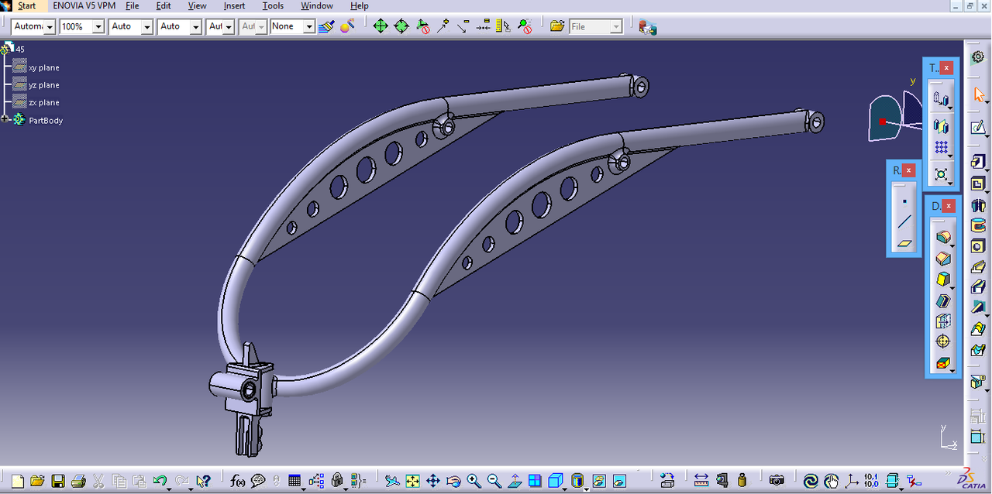Apply Edge Fillet from Dress-Up toolbar
Viewport: 992px width, 494px height.
click(943, 237)
